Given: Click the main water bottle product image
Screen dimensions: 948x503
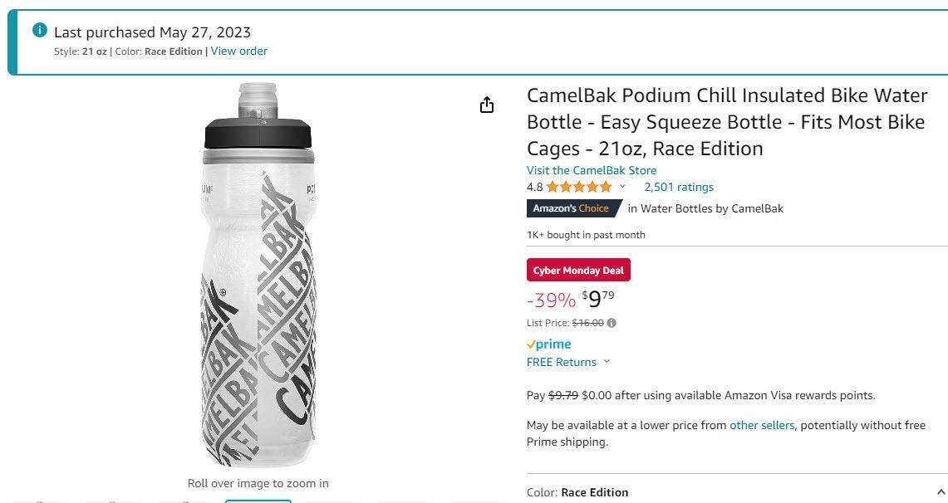Looking at the screenshot, I should point(258,274).
